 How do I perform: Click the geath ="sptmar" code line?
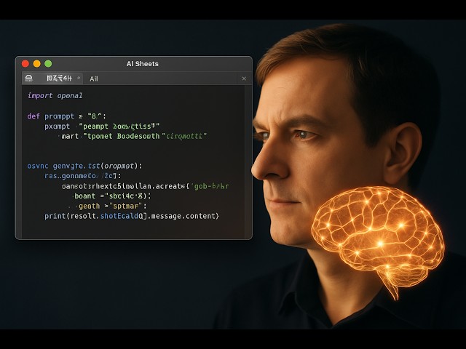(x=112, y=206)
